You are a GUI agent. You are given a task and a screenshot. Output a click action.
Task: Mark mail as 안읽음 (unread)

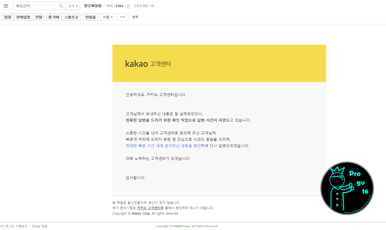coord(90,17)
